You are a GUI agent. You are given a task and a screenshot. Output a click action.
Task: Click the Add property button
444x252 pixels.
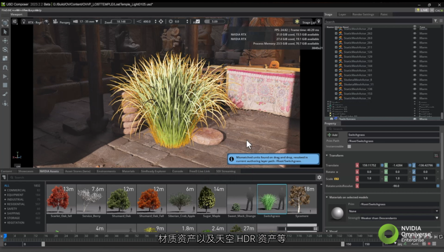click(x=333, y=135)
